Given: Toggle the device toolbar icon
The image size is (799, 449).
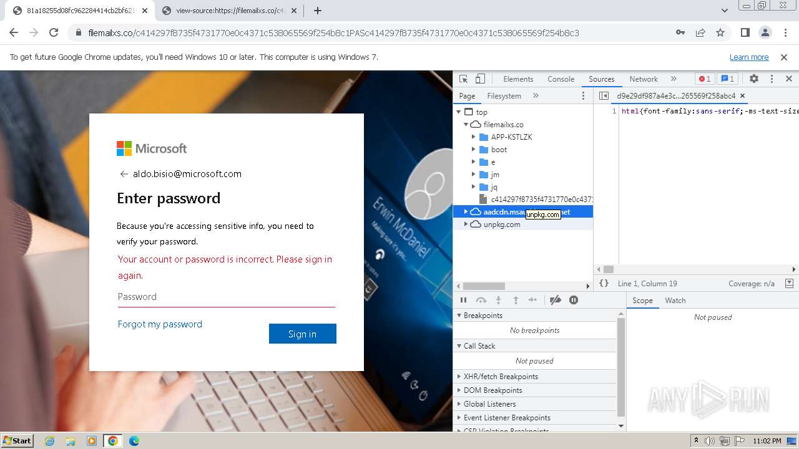Looking at the screenshot, I should tap(480, 79).
